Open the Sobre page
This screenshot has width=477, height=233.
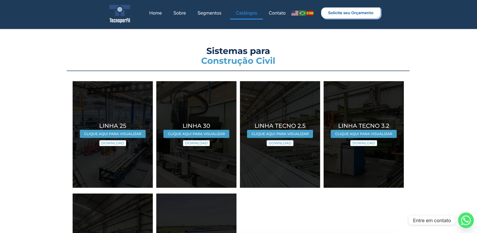click(179, 13)
